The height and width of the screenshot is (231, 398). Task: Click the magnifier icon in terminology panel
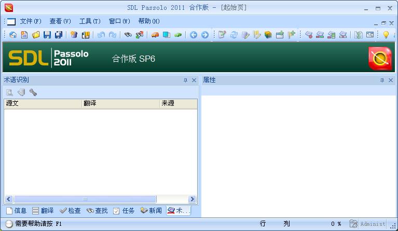pos(10,92)
